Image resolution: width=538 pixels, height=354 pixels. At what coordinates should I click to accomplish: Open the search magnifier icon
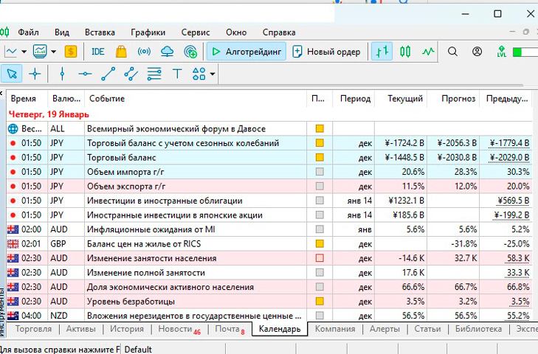click(453, 52)
